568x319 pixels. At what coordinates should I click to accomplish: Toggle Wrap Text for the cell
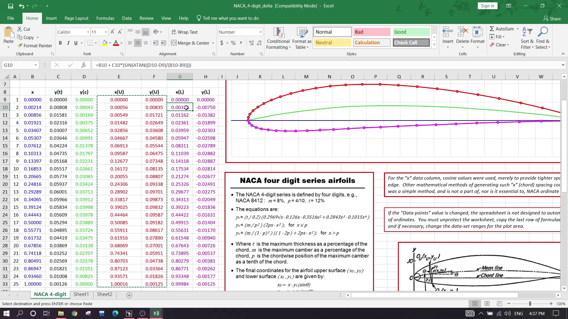coord(184,32)
